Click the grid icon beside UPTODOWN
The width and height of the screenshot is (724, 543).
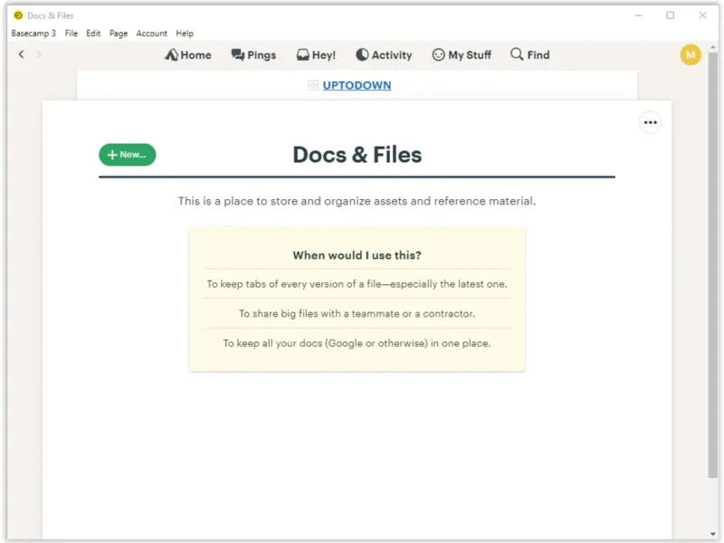(x=313, y=85)
